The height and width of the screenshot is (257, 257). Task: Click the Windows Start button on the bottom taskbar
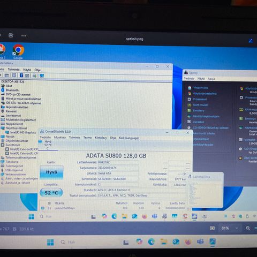(50, 242)
